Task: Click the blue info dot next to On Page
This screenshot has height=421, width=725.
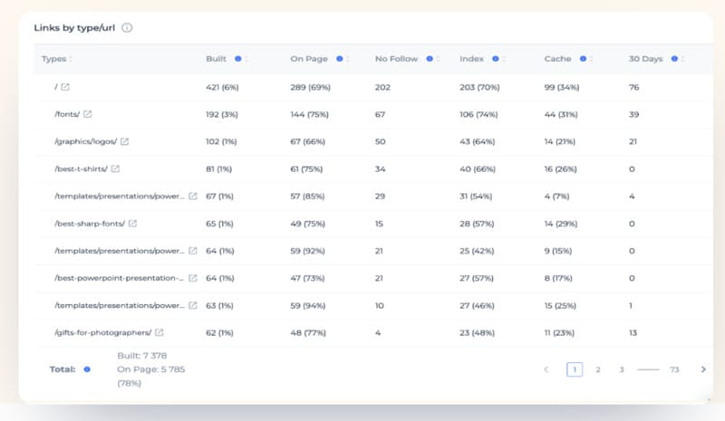Action: coord(339,59)
